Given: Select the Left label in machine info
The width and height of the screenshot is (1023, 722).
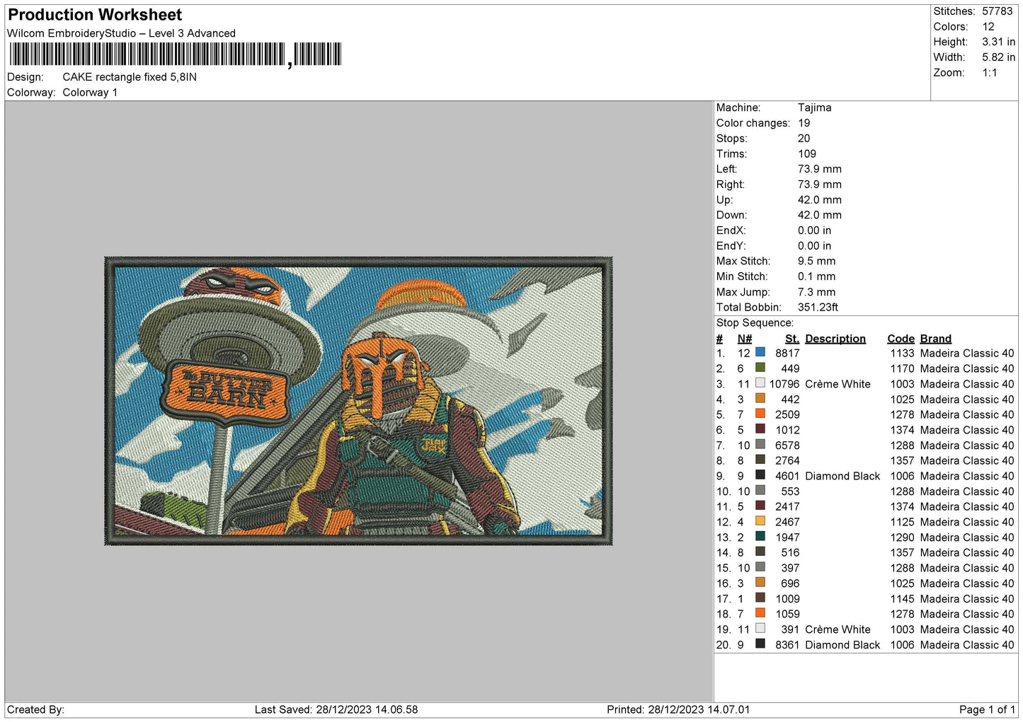Looking at the screenshot, I should click(727, 169).
